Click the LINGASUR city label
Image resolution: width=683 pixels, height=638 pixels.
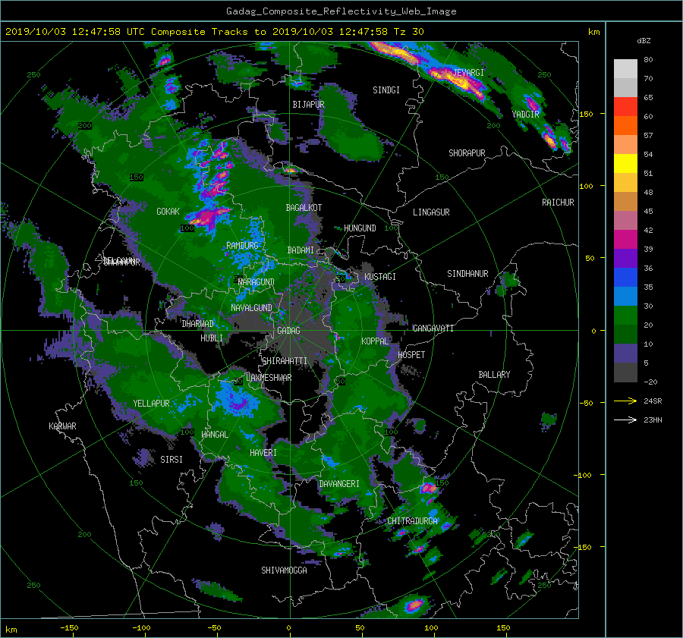431,212
